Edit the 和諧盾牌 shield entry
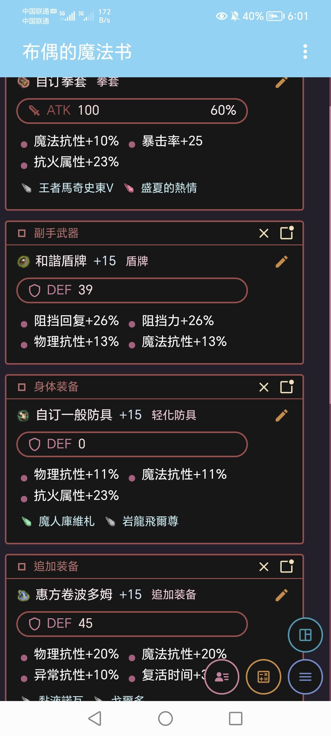This screenshot has height=736, width=331. (x=281, y=262)
